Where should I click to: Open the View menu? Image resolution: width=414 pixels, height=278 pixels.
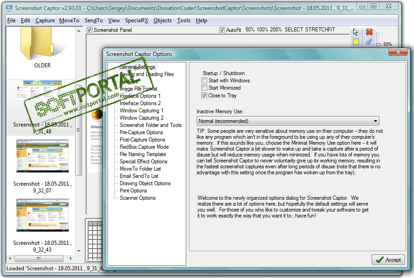tap(114, 20)
